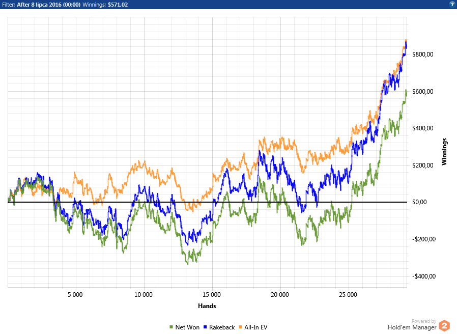
Task: Click the Hands axis title
Action: click(207, 306)
